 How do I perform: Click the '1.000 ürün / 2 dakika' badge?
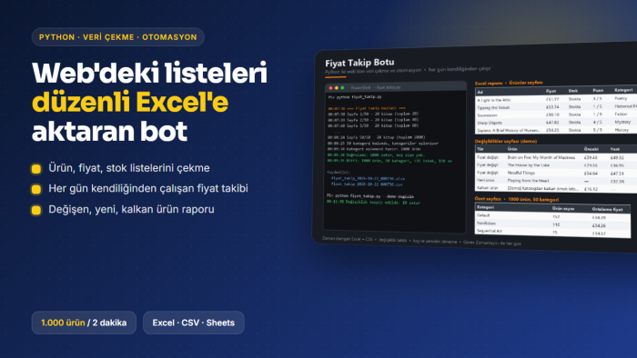point(84,323)
